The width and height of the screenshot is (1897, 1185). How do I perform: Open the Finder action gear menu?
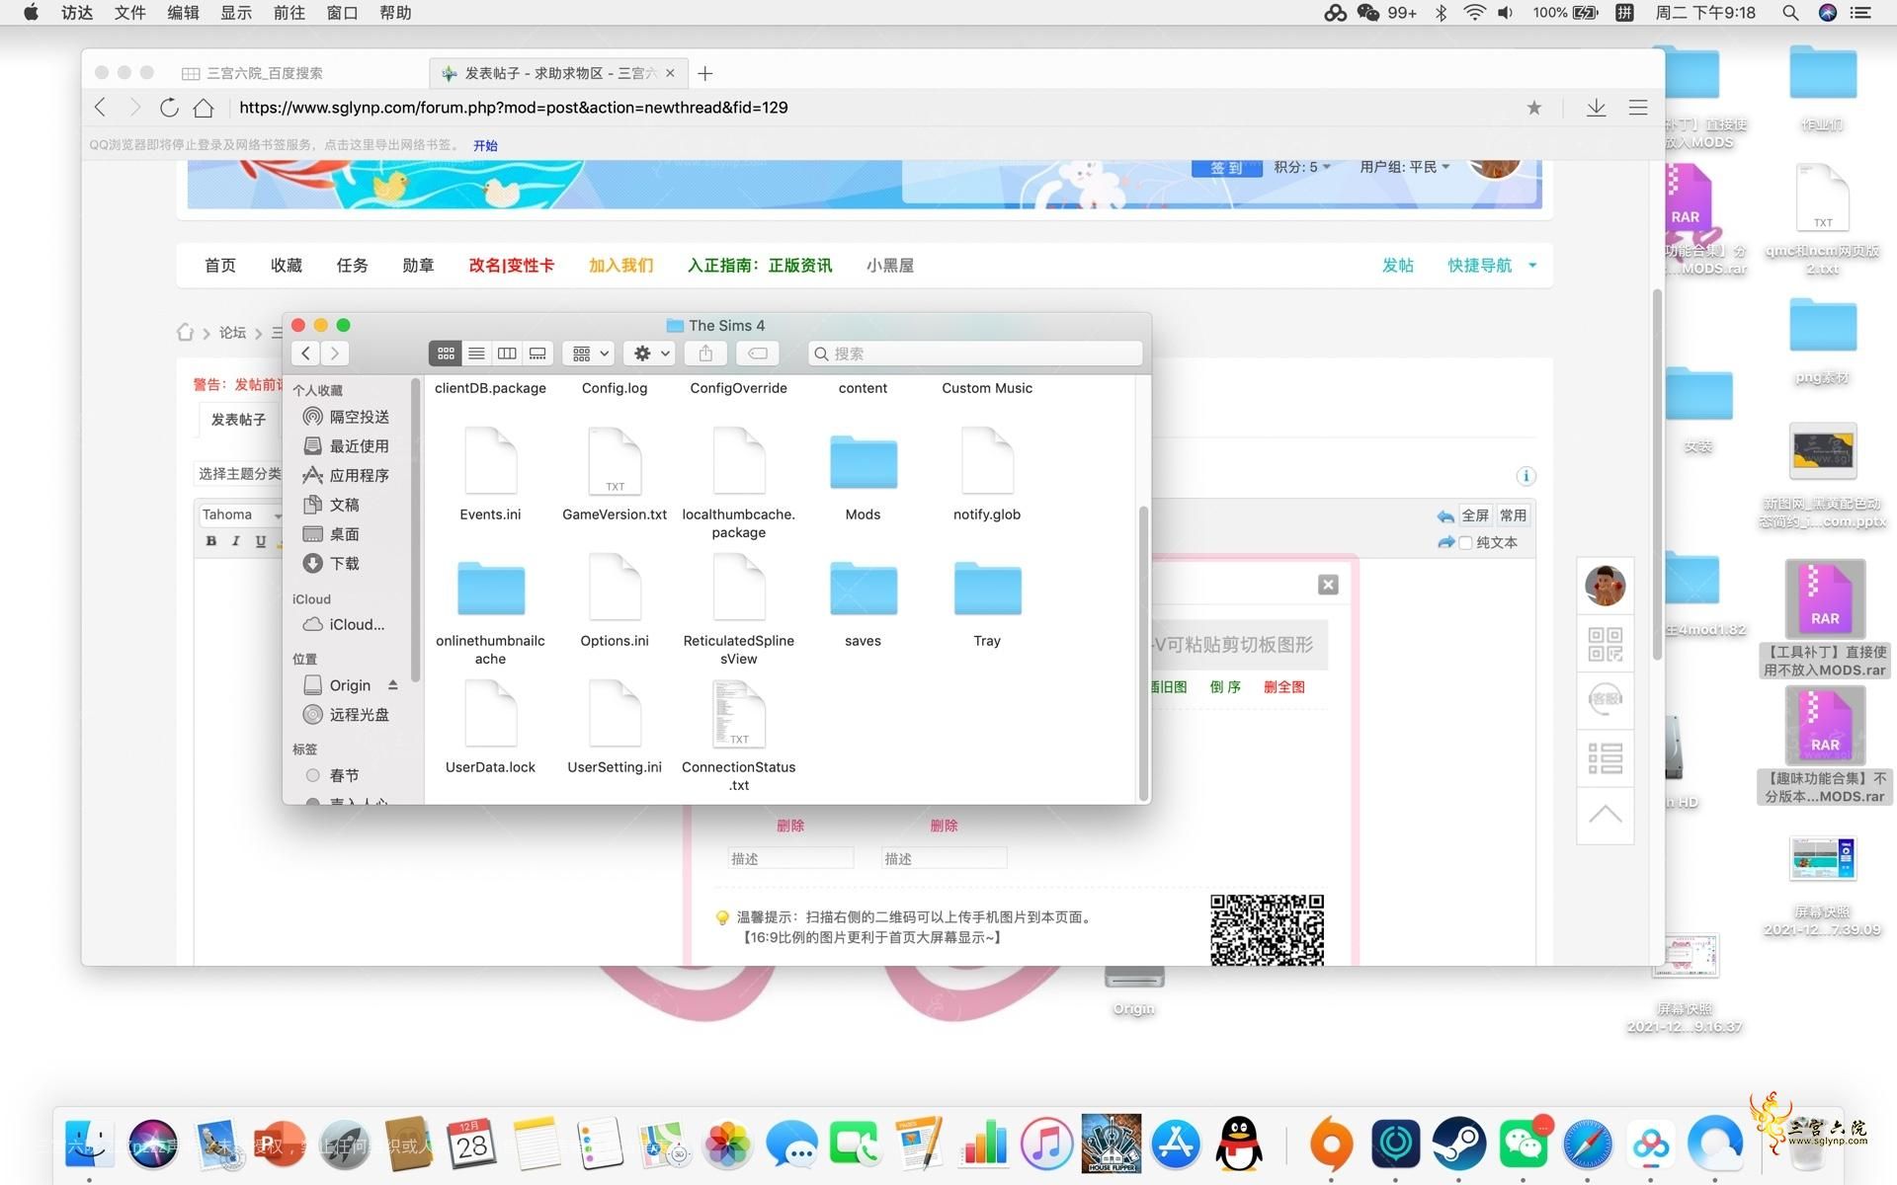coord(651,354)
